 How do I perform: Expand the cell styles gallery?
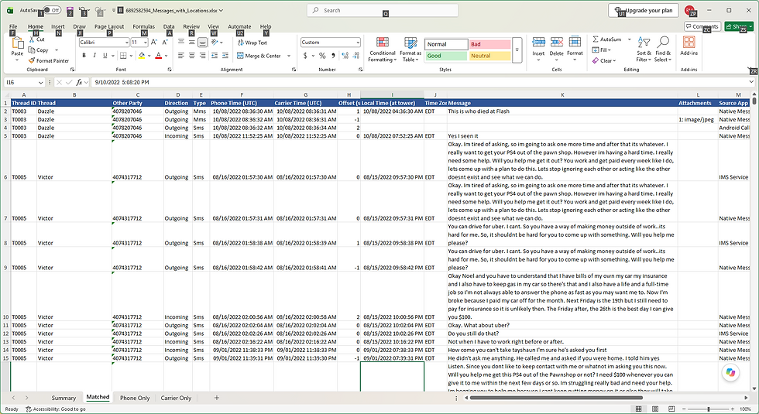517,50
